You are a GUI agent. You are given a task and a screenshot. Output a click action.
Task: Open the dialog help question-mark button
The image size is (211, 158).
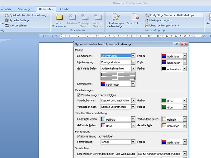coord(176,44)
